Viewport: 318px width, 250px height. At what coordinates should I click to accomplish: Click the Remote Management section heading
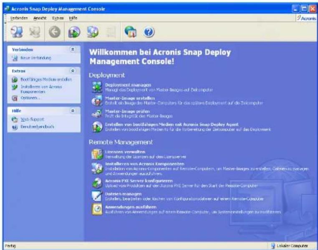point(121,142)
